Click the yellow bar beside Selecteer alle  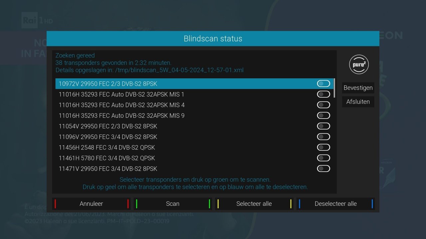click(218, 203)
